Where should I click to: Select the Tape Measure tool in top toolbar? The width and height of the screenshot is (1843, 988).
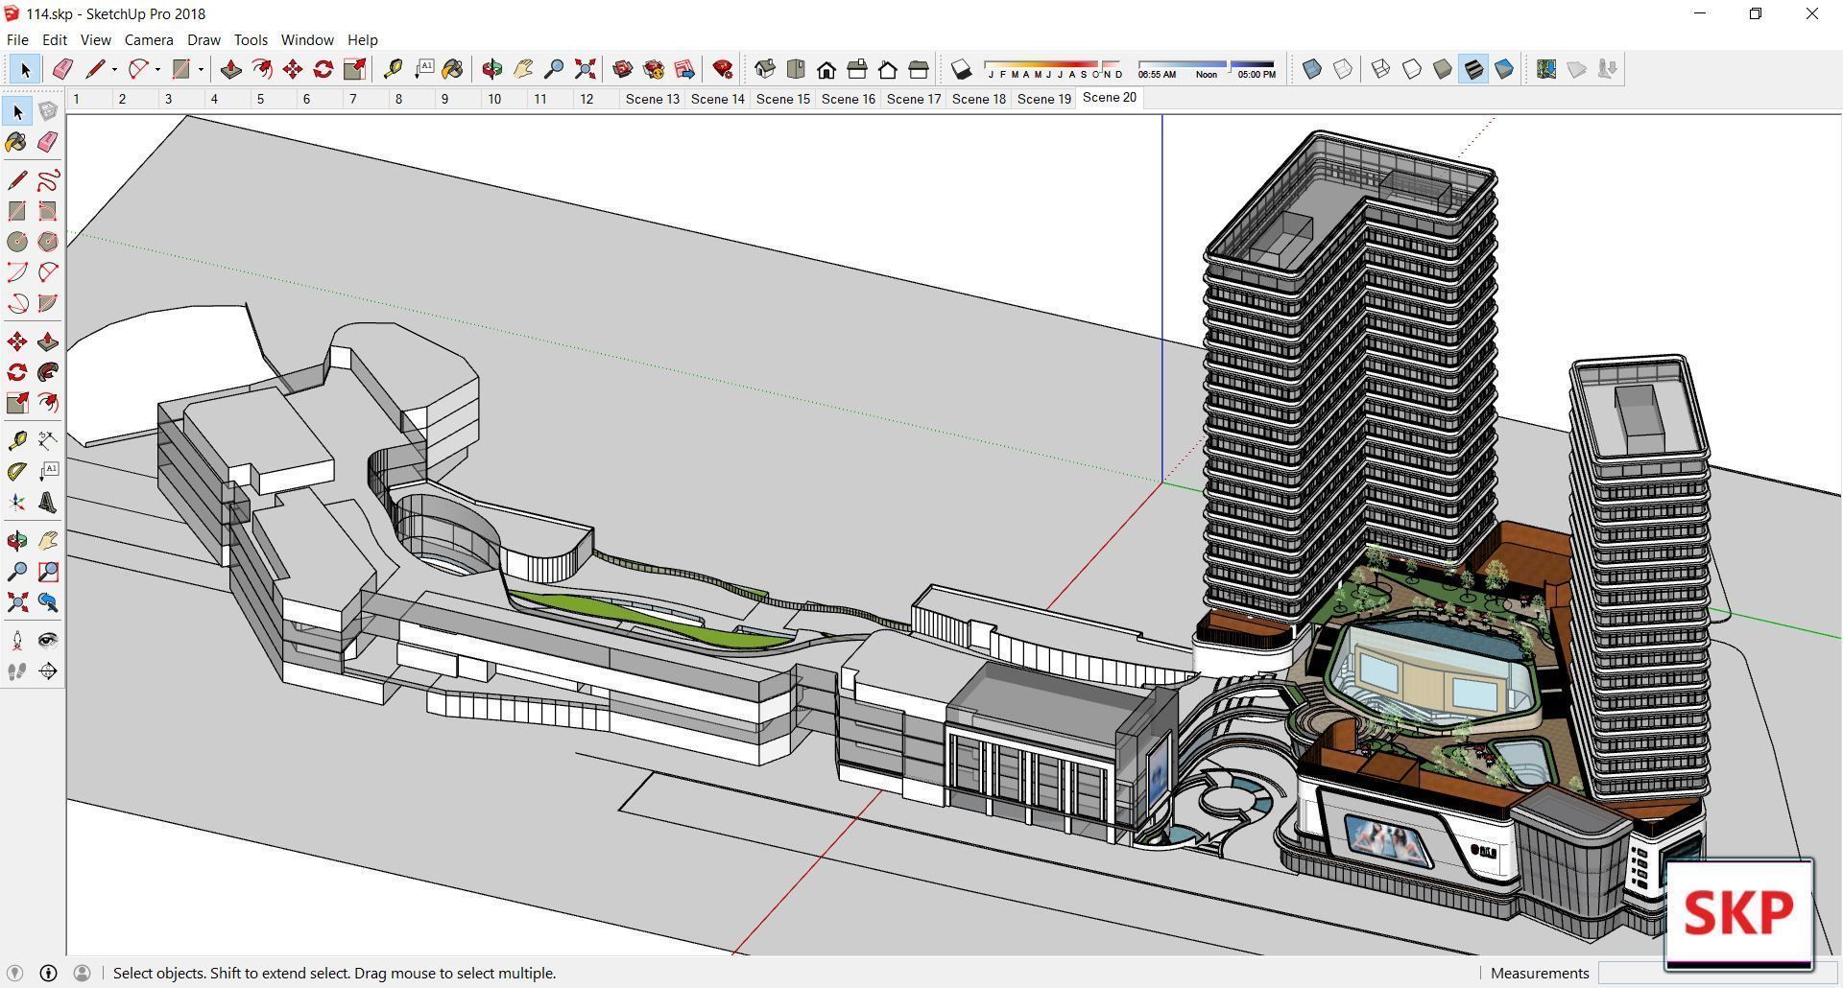pyautogui.click(x=393, y=69)
